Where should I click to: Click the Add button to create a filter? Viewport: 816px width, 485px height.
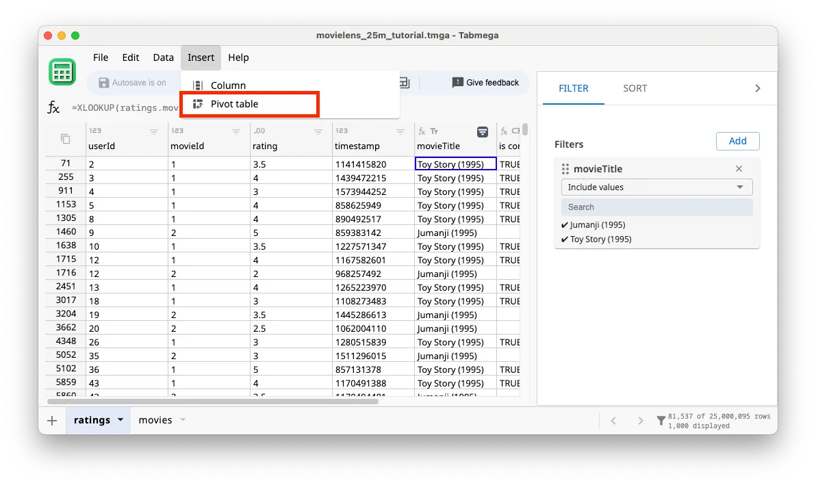click(x=737, y=141)
